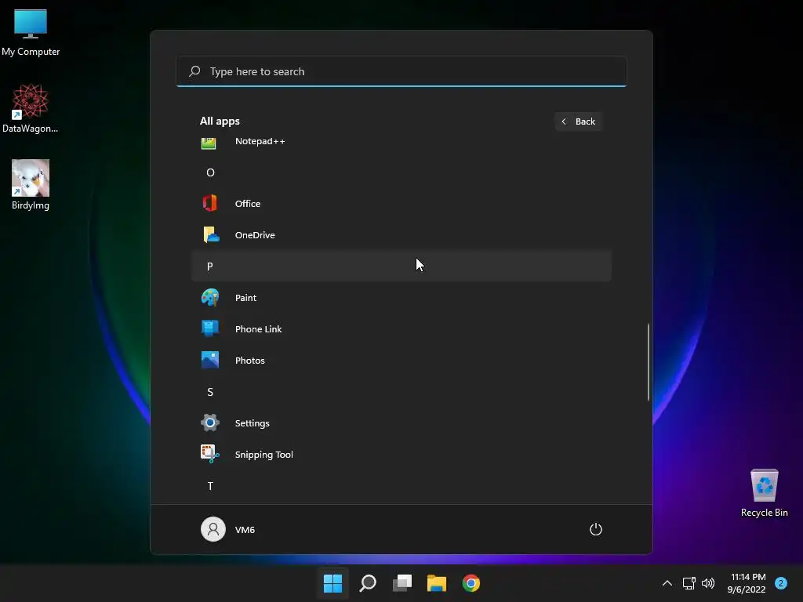This screenshot has width=803, height=602.
Task: Open OneDrive app icon
Action: tap(211, 235)
